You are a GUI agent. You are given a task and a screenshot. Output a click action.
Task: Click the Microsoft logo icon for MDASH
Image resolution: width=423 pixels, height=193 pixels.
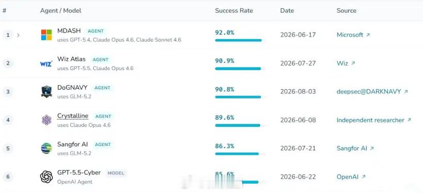(x=46, y=35)
